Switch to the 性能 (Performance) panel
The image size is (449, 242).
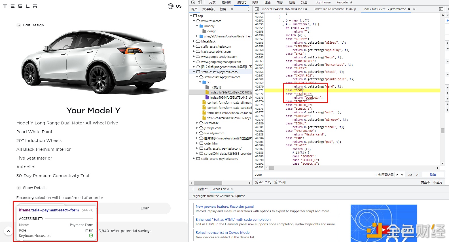[x=267, y=2]
